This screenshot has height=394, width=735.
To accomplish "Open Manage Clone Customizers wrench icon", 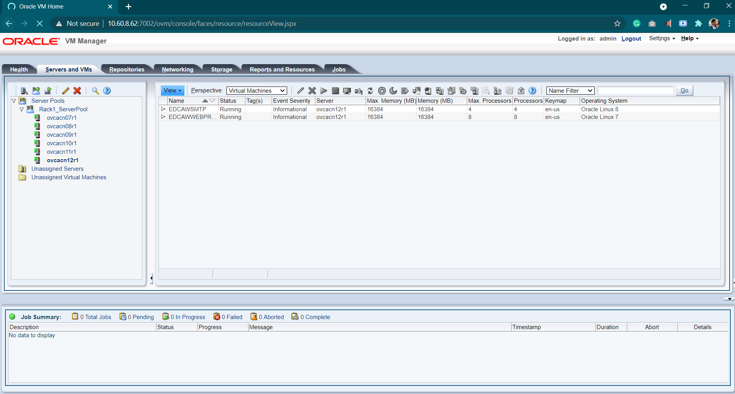I will coord(463,91).
